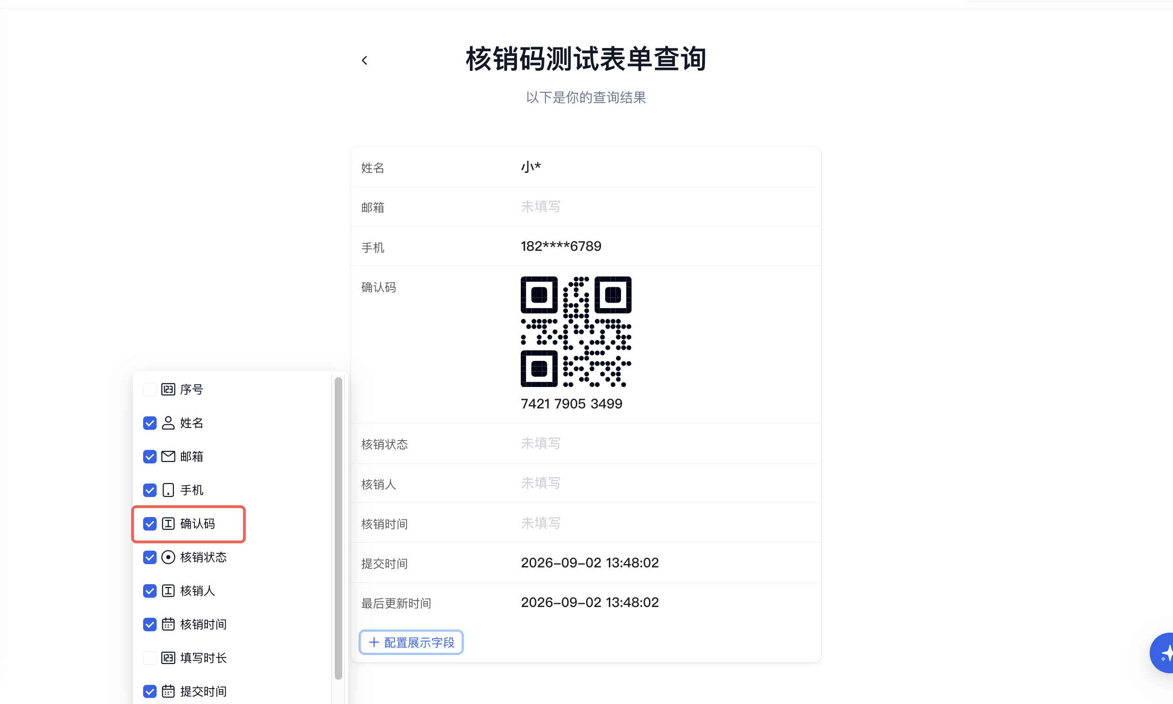The image size is (1173, 704).
Task: Click the number icon beside 填写时长
Action: coord(168,658)
